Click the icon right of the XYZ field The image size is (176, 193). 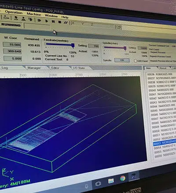pyautogui.click(x=118, y=27)
